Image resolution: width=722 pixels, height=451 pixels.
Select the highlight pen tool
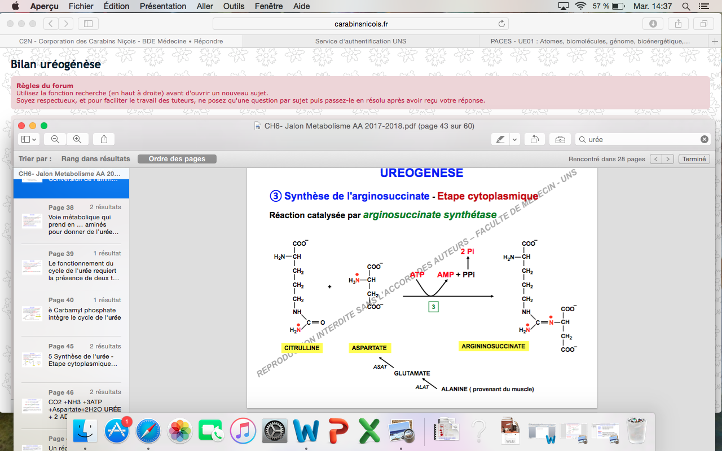point(500,139)
